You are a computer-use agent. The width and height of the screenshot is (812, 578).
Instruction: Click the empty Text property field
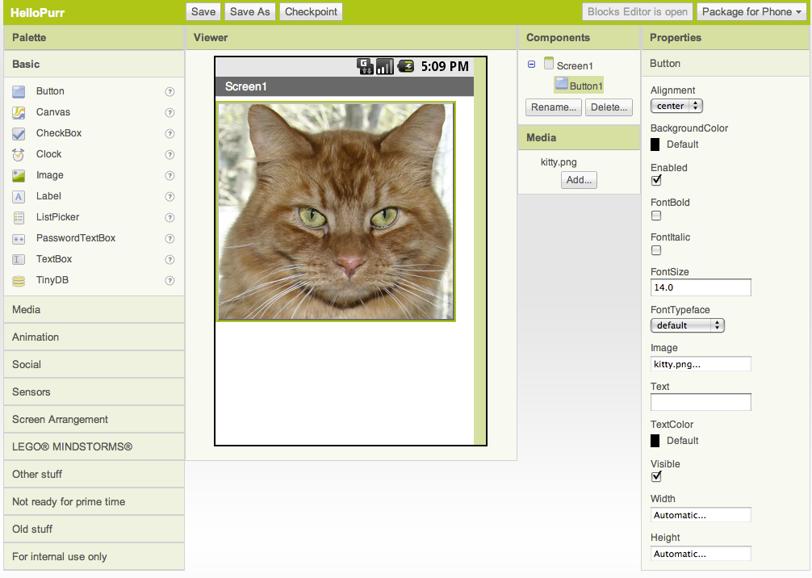coord(701,403)
